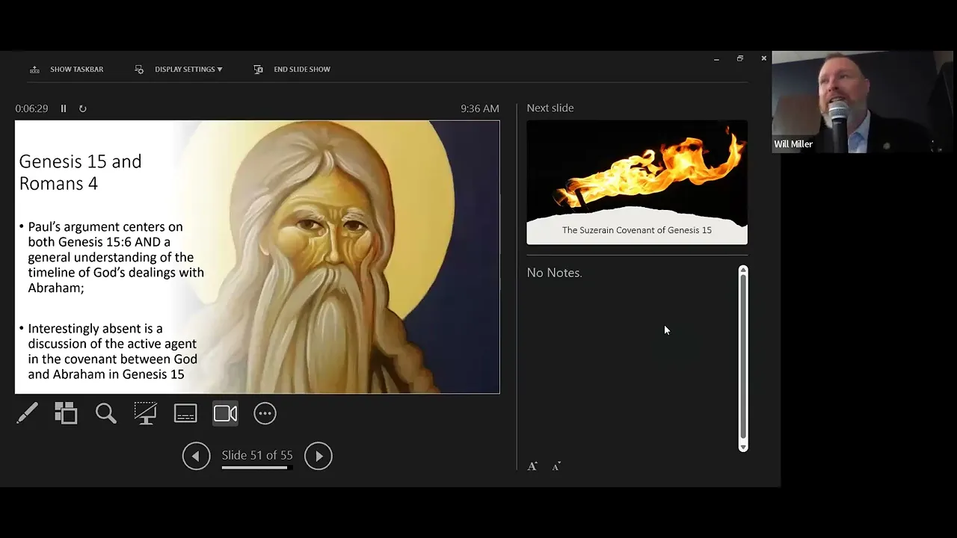Increase the notes text size
Screen dimensions: 957x538
point(532,466)
